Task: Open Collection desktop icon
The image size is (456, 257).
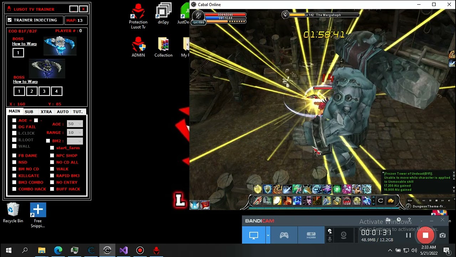Action: (164, 47)
